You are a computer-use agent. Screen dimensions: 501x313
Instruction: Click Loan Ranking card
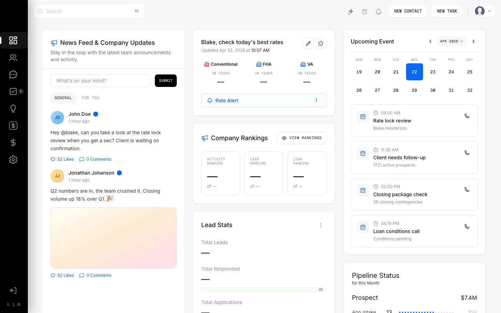307,173
